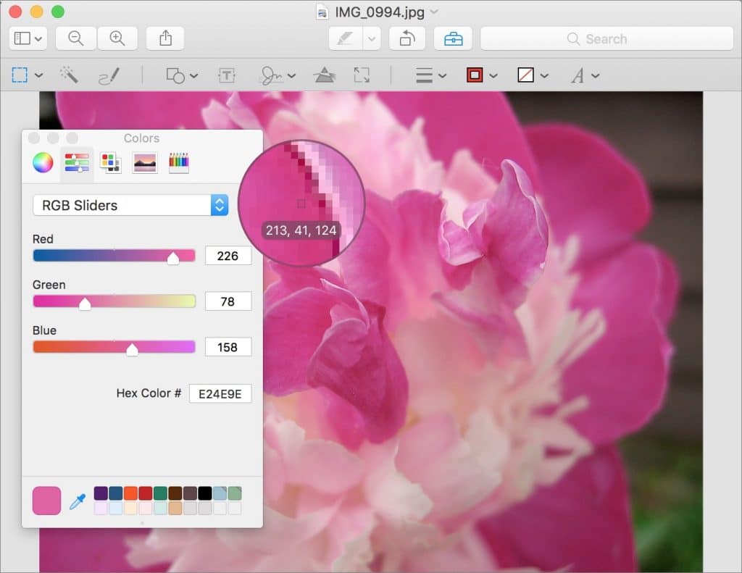Switch to the Pencils tab
This screenshot has height=573, width=742.
click(x=179, y=162)
